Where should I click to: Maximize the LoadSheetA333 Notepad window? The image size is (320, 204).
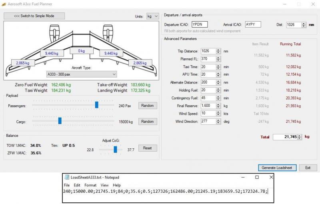(257, 177)
